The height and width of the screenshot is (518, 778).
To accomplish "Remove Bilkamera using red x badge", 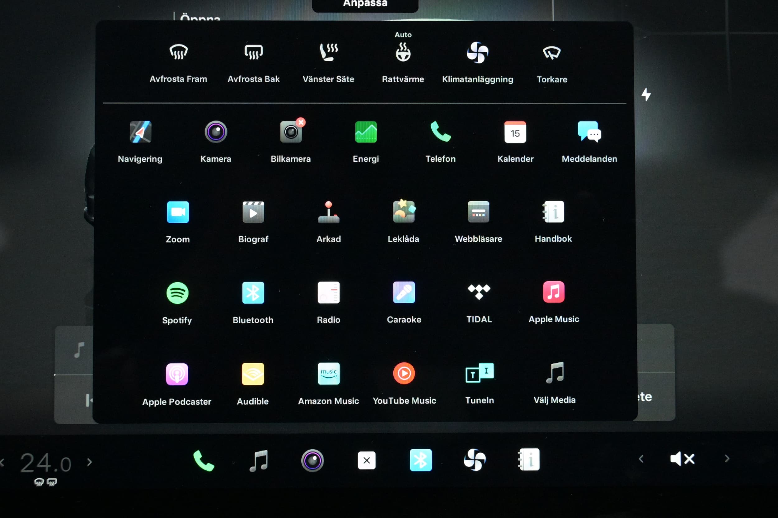I will 301,122.
